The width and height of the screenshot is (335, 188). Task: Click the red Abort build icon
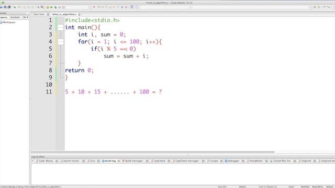click(x=63, y=7)
